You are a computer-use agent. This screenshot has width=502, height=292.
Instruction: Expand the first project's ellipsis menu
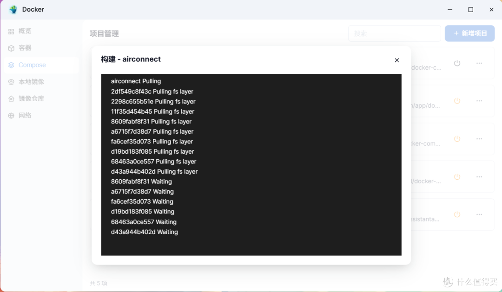point(479,63)
